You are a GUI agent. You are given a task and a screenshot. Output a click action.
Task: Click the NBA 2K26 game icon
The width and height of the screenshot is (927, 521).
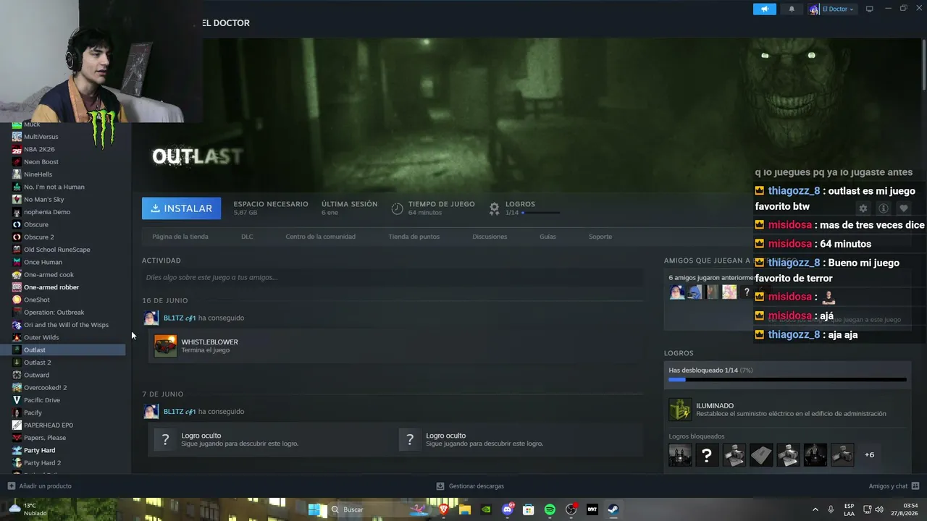(x=17, y=149)
